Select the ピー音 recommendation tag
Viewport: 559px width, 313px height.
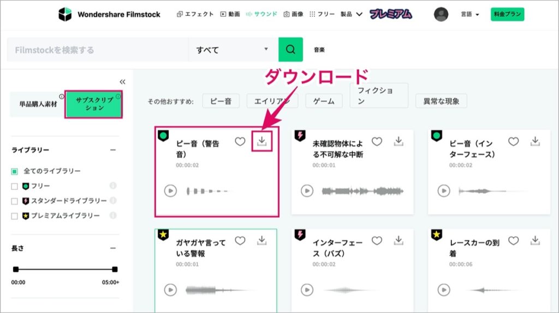point(221,101)
